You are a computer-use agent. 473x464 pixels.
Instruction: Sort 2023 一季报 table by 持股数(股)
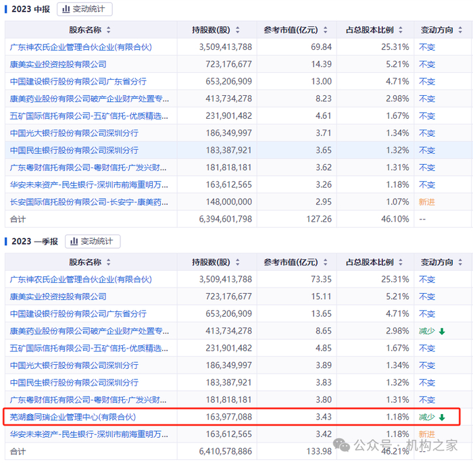[237, 262]
